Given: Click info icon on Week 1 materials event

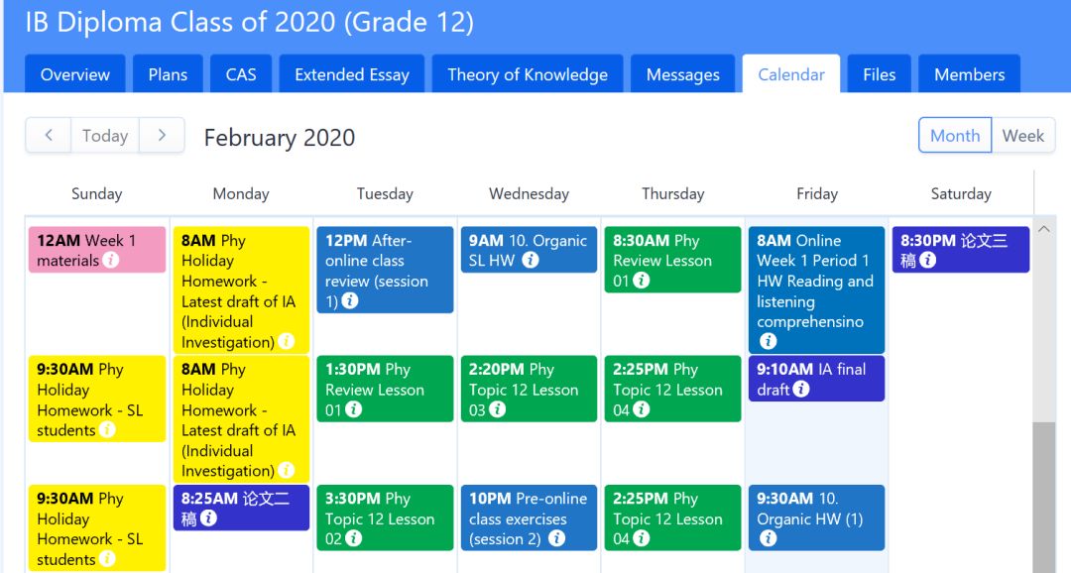Looking at the screenshot, I should pos(111,261).
